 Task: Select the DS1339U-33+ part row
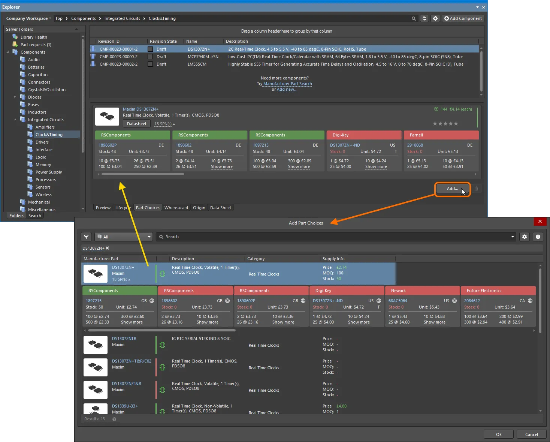[238, 409]
